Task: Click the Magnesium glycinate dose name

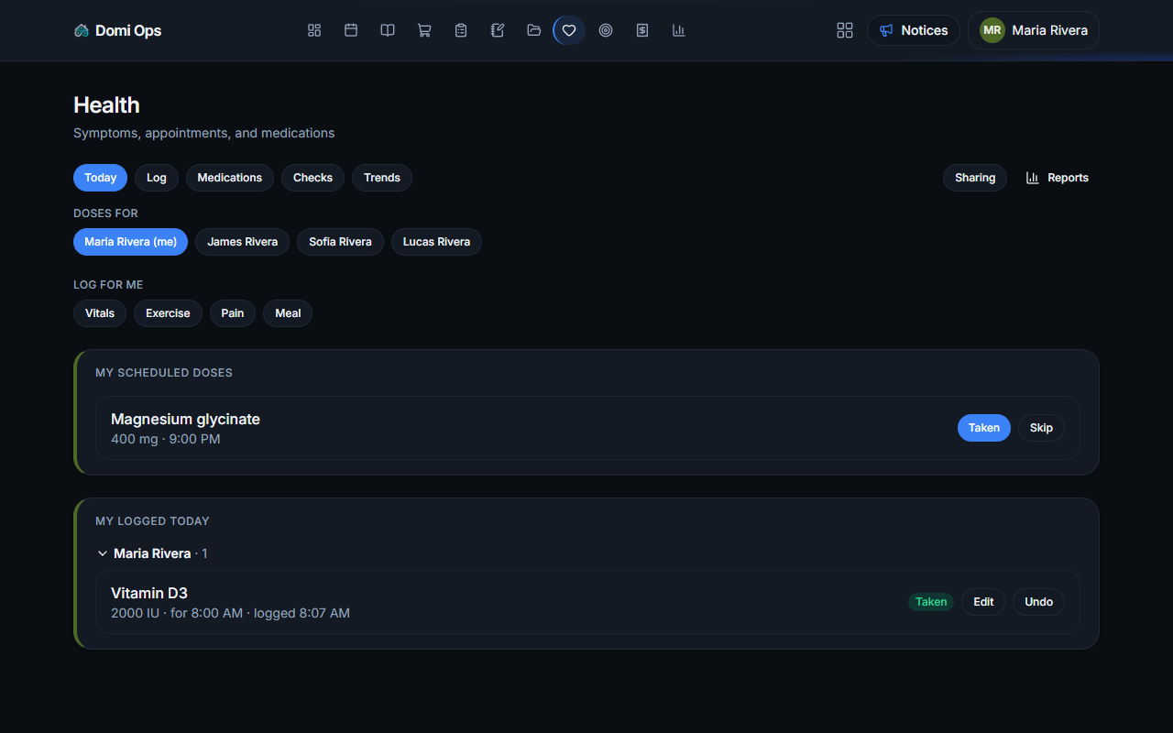Action: 185,419
